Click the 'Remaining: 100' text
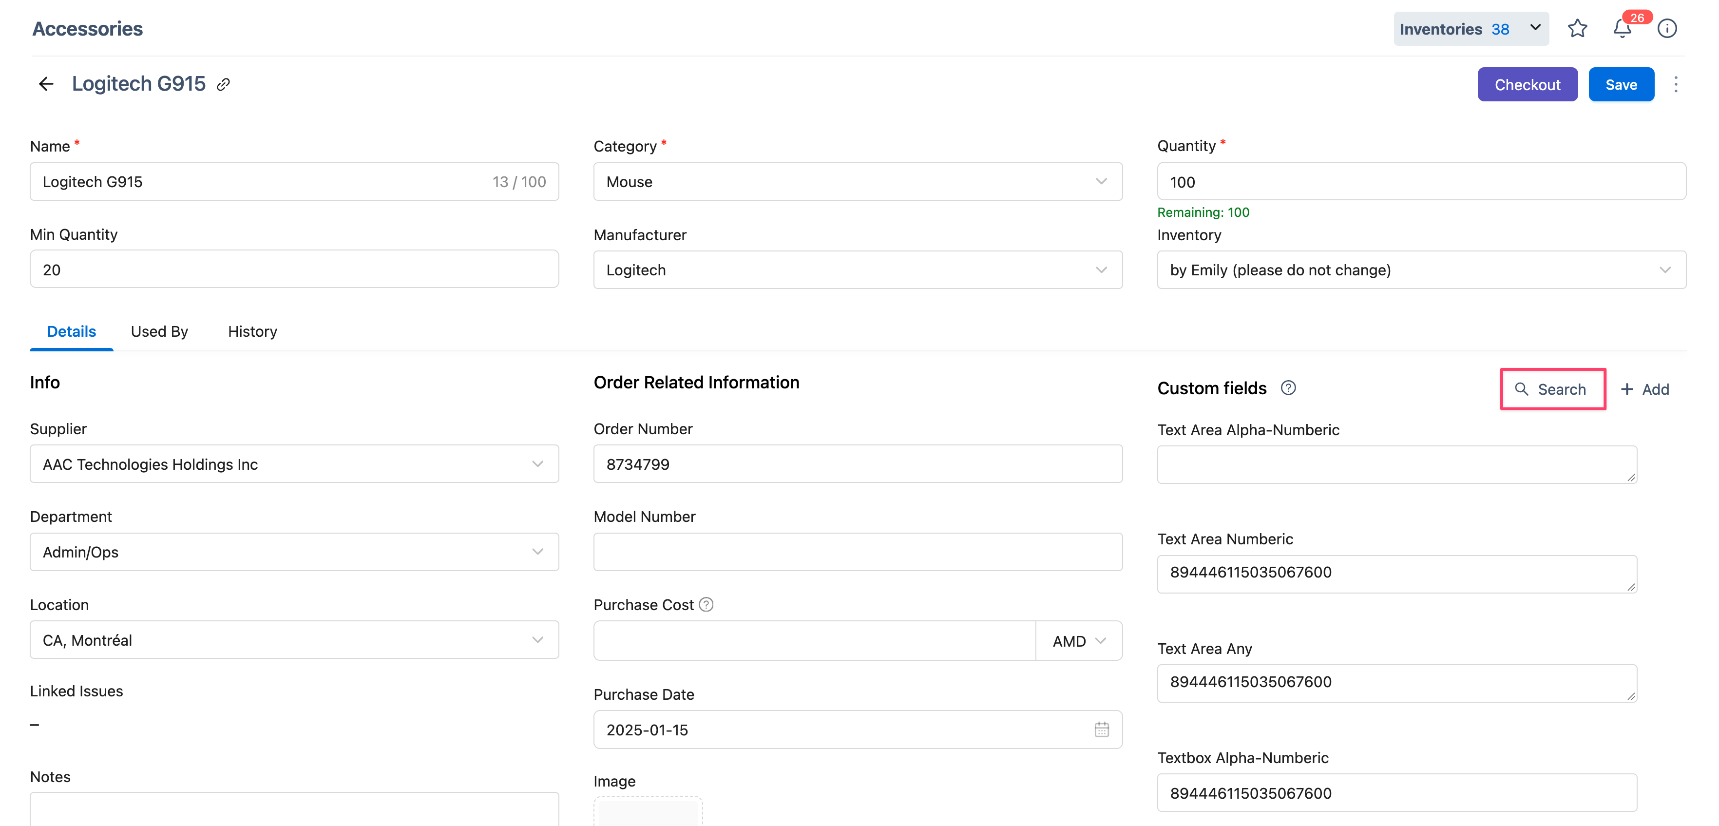The width and height of the screenshot is (1719, 826). tap(1203, 212)
